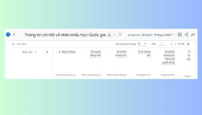Image resolution: width=202 pixels, height=115 pixels.
Task: Open dropdown arrow beside warning icon
Action: point(114,35)
